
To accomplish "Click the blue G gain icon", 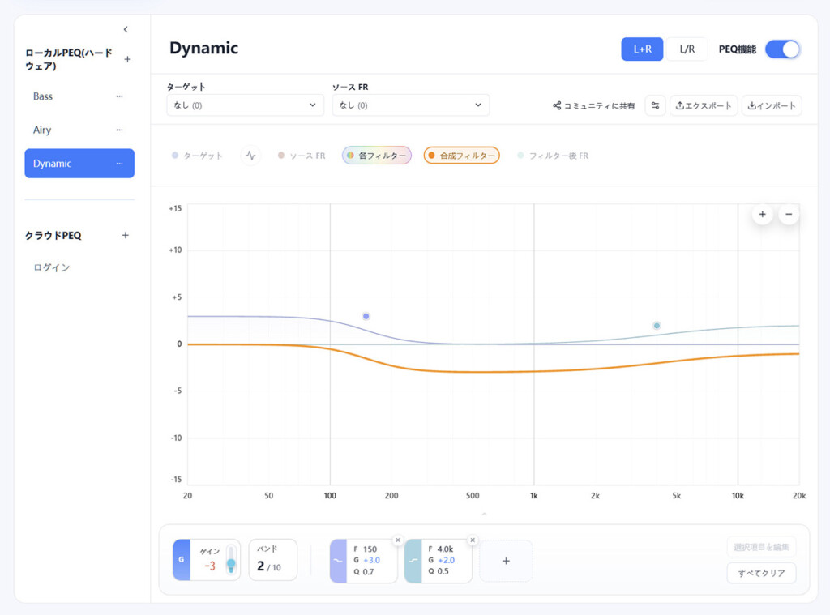I will click(x=182, y=559).
